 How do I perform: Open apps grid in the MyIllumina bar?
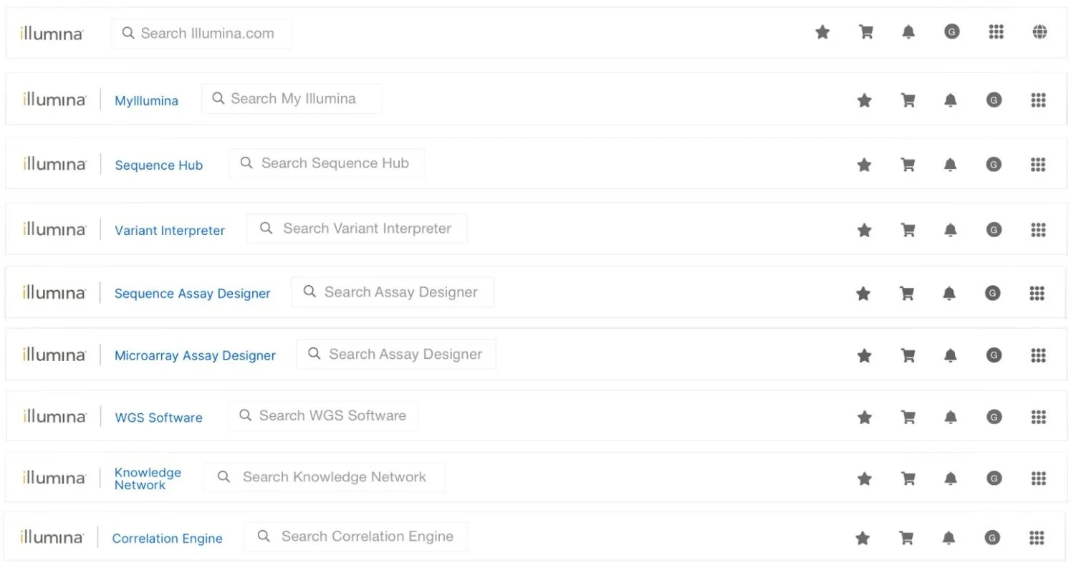pyautogui.click(x=1038, y=100)
